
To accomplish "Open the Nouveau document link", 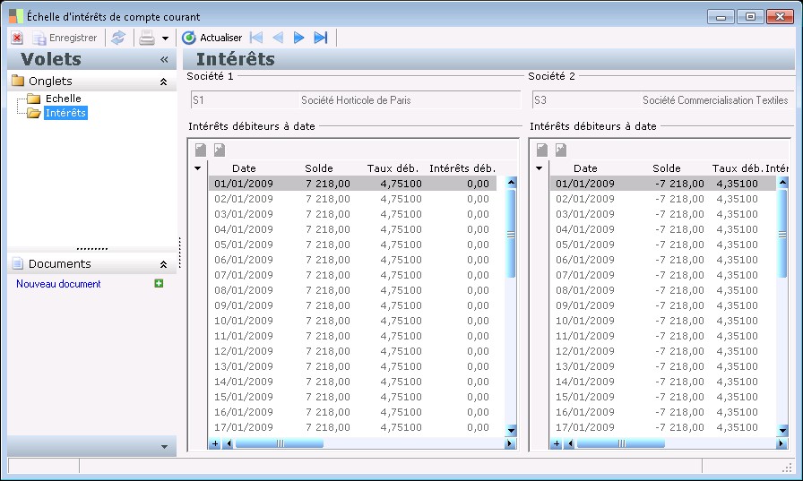I will click(x=58, y=284).
